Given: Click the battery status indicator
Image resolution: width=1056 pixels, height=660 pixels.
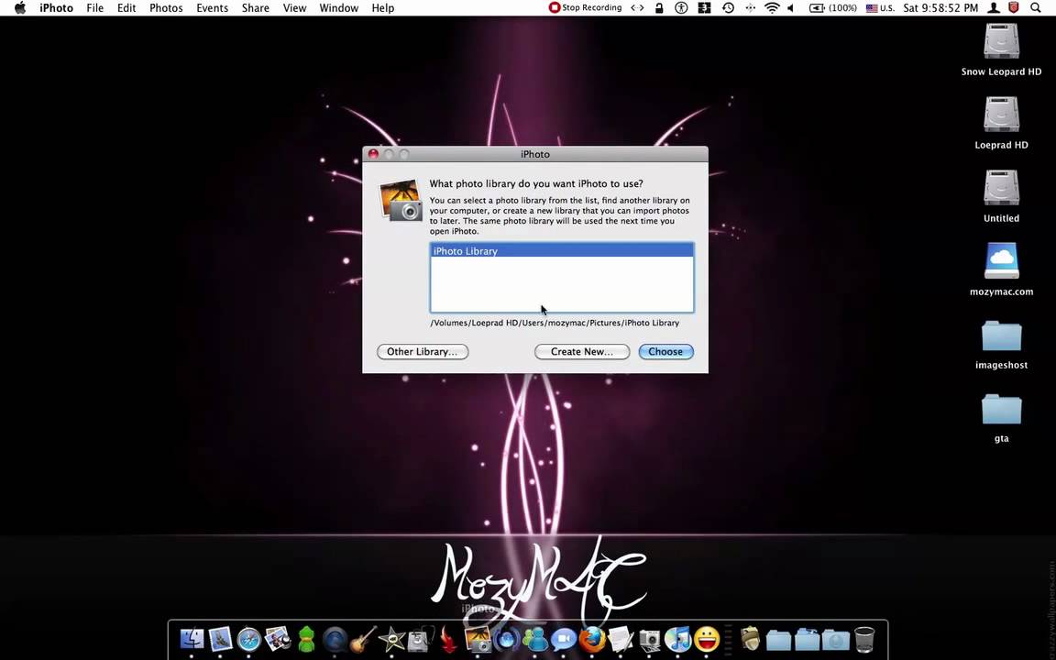Looking at the screenshot, I should 832,8.
